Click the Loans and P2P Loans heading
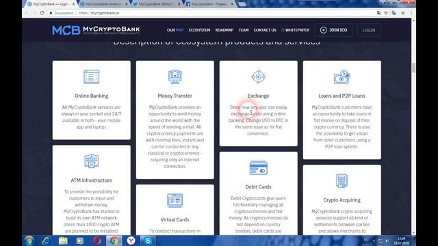 click(x=342, y=96)
